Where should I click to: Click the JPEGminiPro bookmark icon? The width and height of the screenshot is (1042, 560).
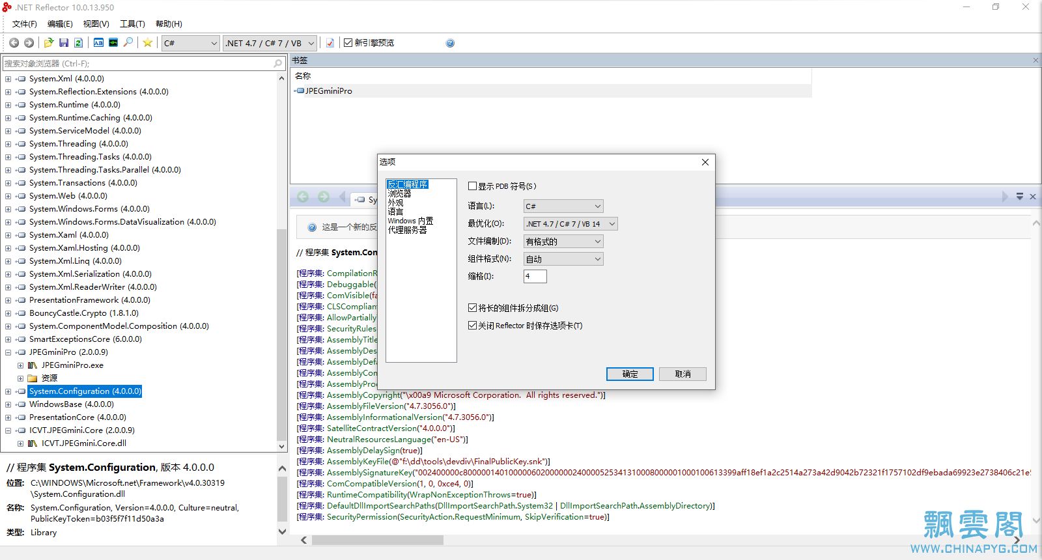click(300, 91)
